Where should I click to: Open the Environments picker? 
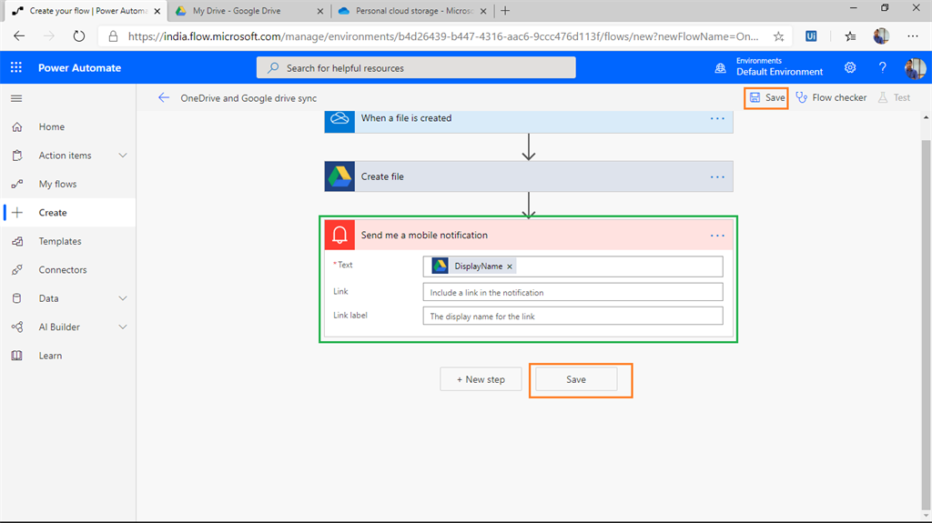click(x=769, y=67)
